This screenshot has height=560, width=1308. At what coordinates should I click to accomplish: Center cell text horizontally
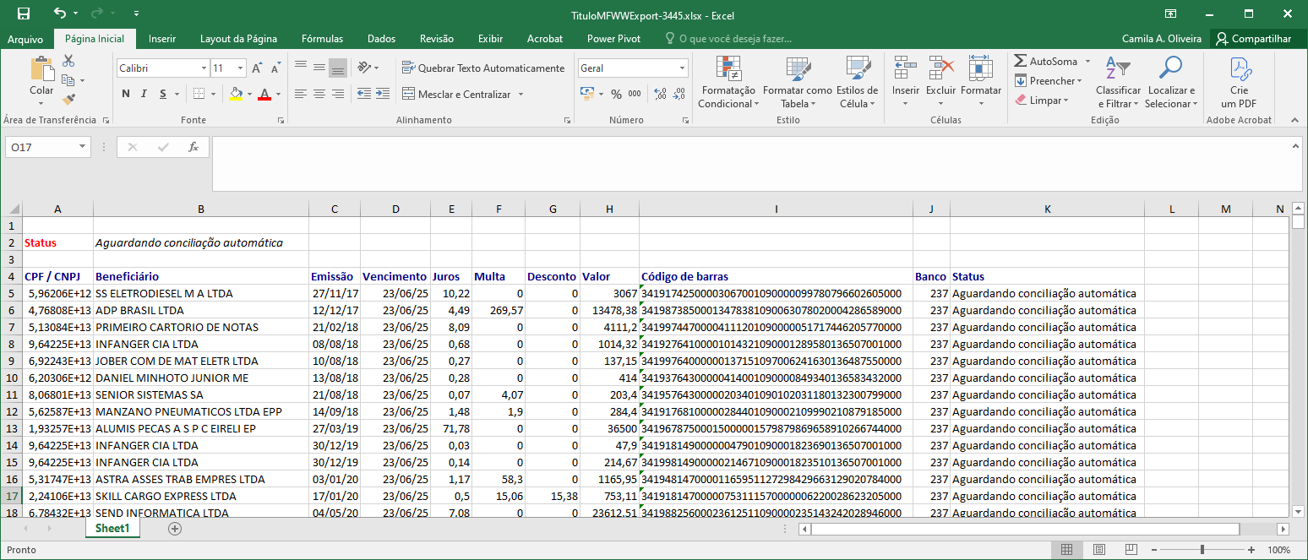click(x=319, y=94)
